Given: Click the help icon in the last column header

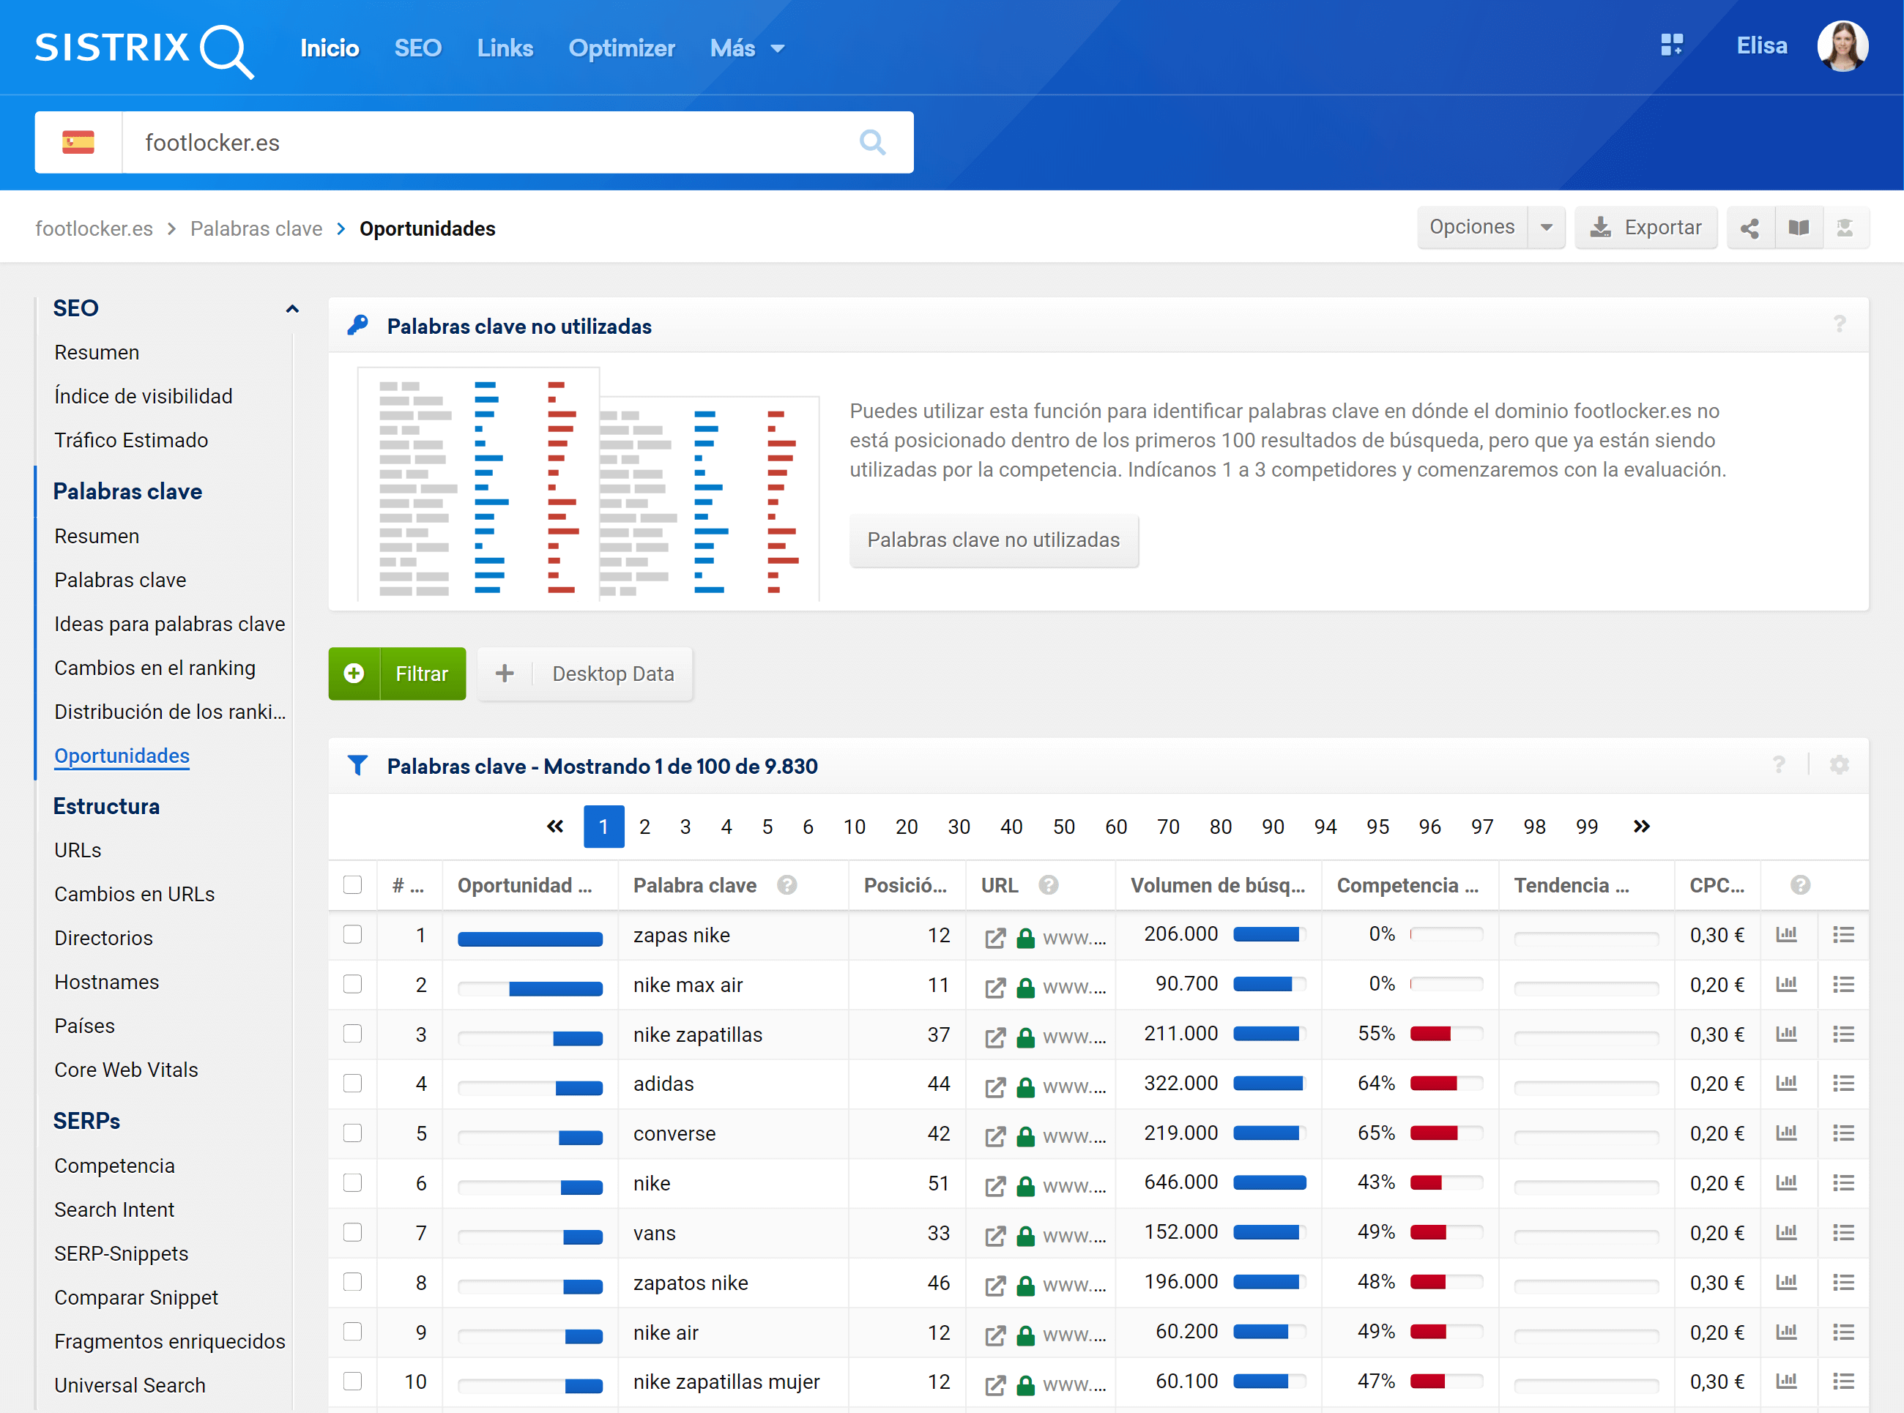Looking at the screenshot, I should [x=1800, y=885].
